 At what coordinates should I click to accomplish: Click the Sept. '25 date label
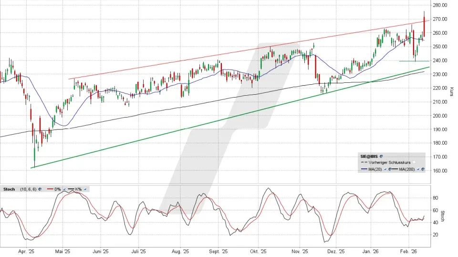click(218, 251)
